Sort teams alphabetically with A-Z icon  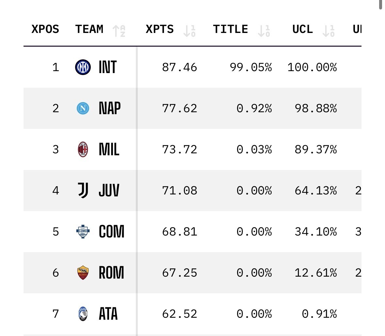[119, 31]
